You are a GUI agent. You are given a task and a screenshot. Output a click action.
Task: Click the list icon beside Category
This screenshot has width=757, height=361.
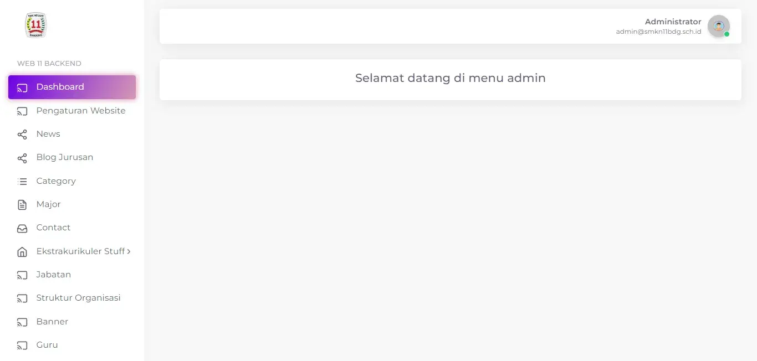(x=22, y=181)
